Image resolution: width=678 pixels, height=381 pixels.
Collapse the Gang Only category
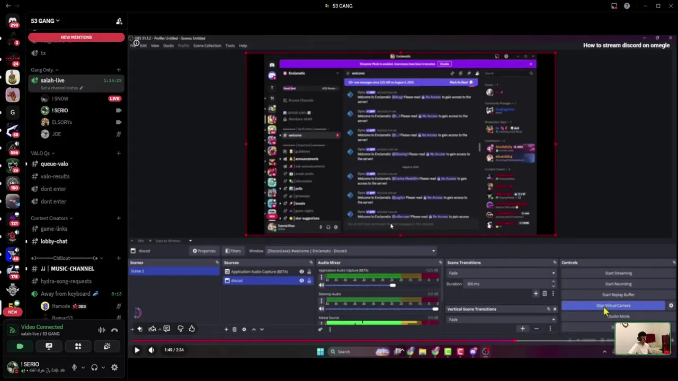(x=44, y=70)
